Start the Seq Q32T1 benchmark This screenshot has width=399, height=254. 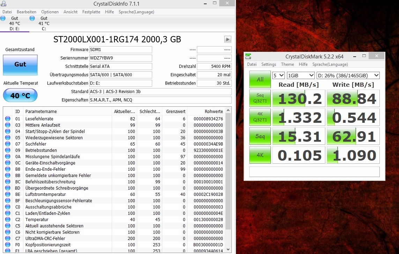260,98
